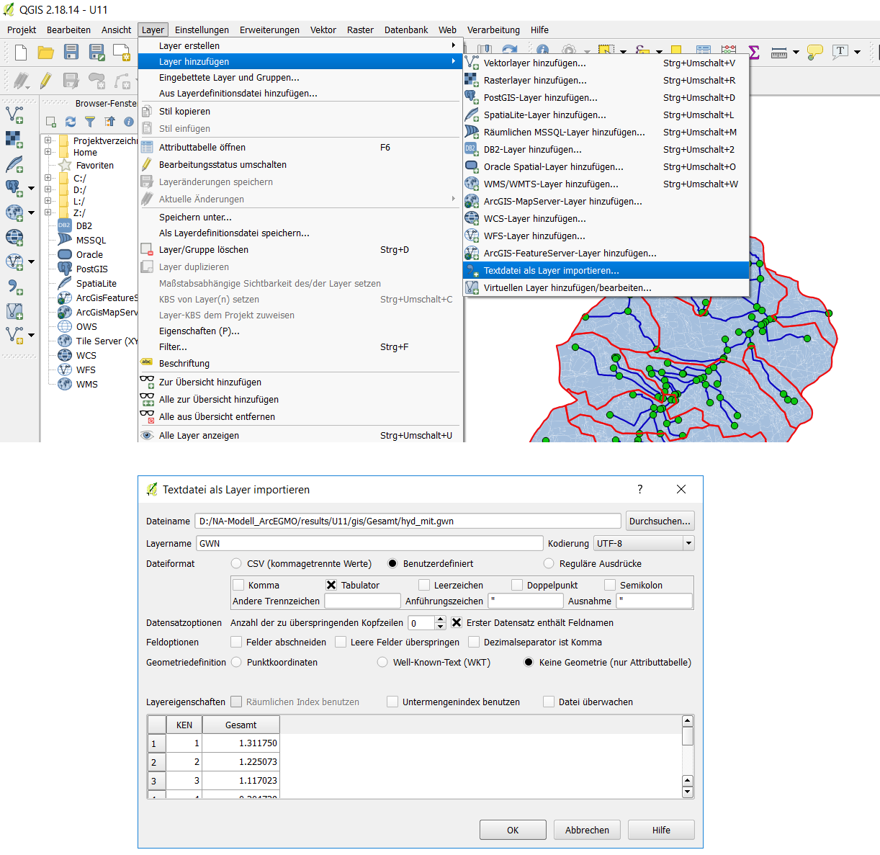Enable the Komma delimiter checkbox
Screen dimensions: 880x855
coord(238,585)
